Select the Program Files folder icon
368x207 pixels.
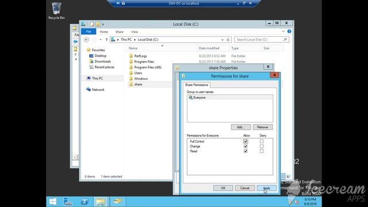tap(131, 62)
